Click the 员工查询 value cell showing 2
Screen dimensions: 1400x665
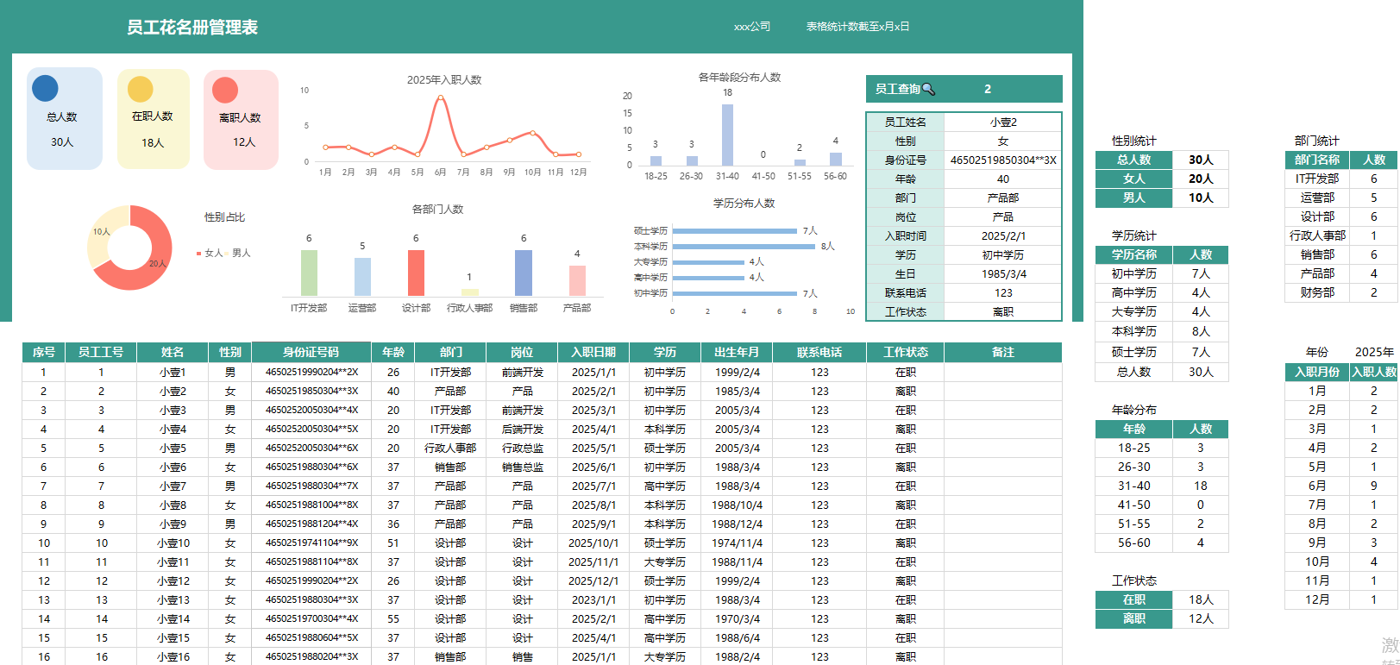(x=988, y=89)
